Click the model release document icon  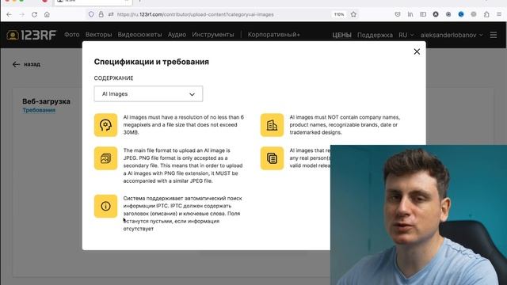pos(272,158)
